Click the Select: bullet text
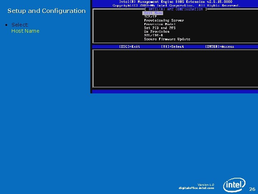The image size is (258, 194). tap(20, 25)
